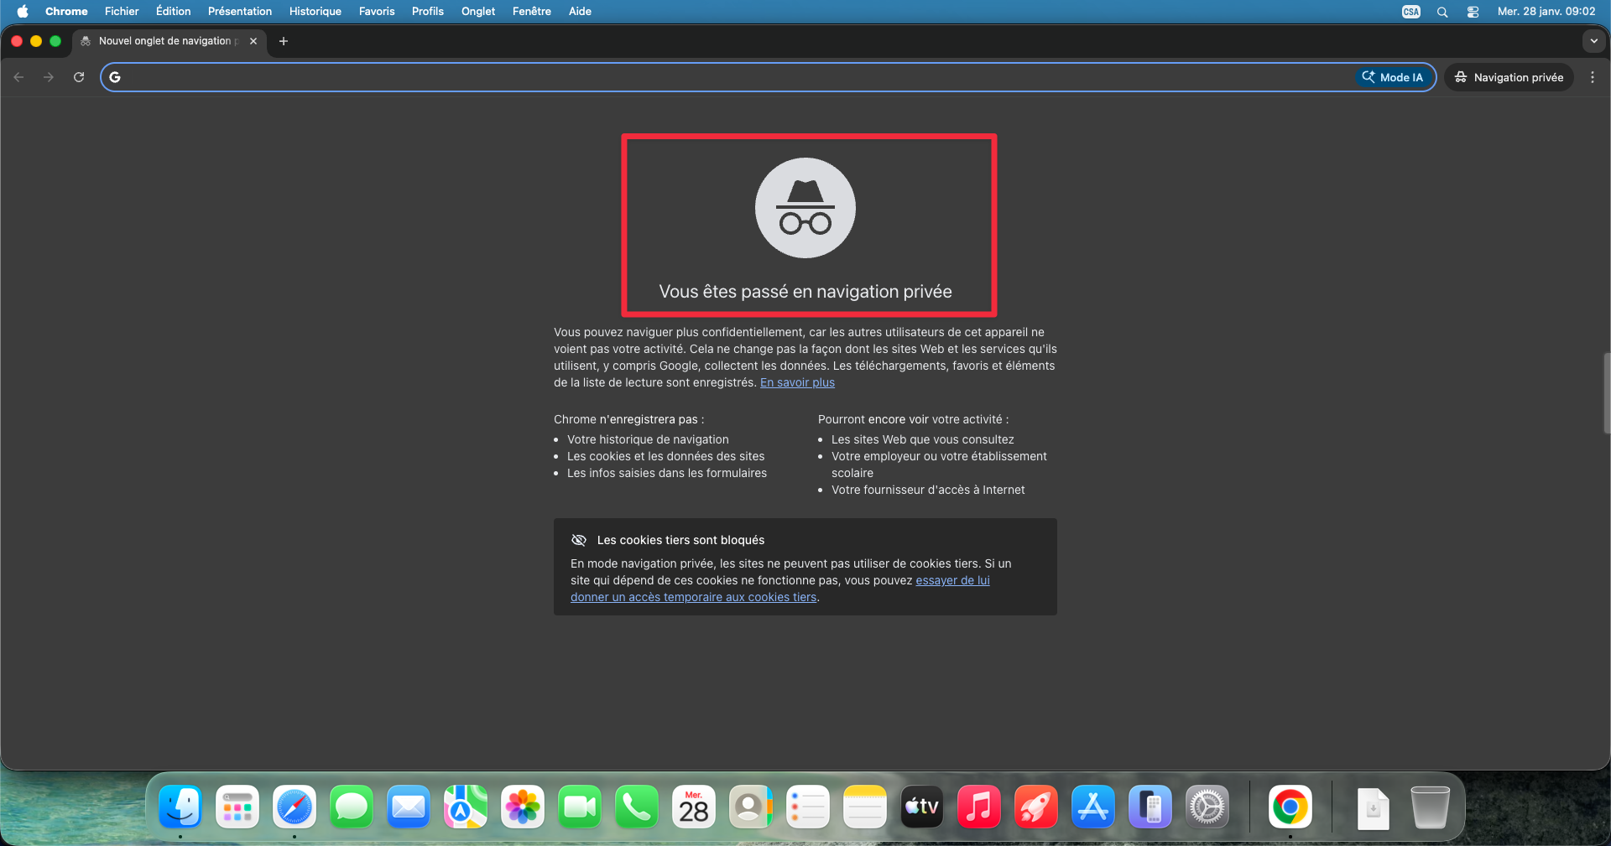Screen dimensions: 1611x846
Task: Open Spotlight search in menu bar
Action: (1442, 12)
